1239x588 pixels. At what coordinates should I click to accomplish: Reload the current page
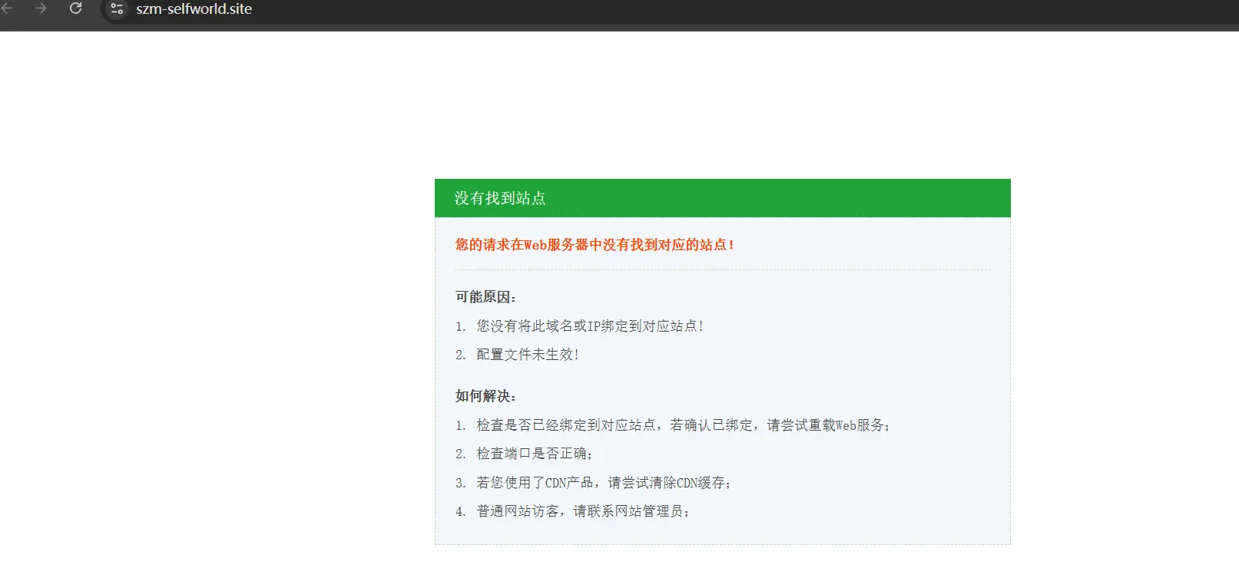[x=75, y=8]
